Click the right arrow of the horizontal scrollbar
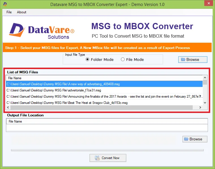 pos(200,108)
